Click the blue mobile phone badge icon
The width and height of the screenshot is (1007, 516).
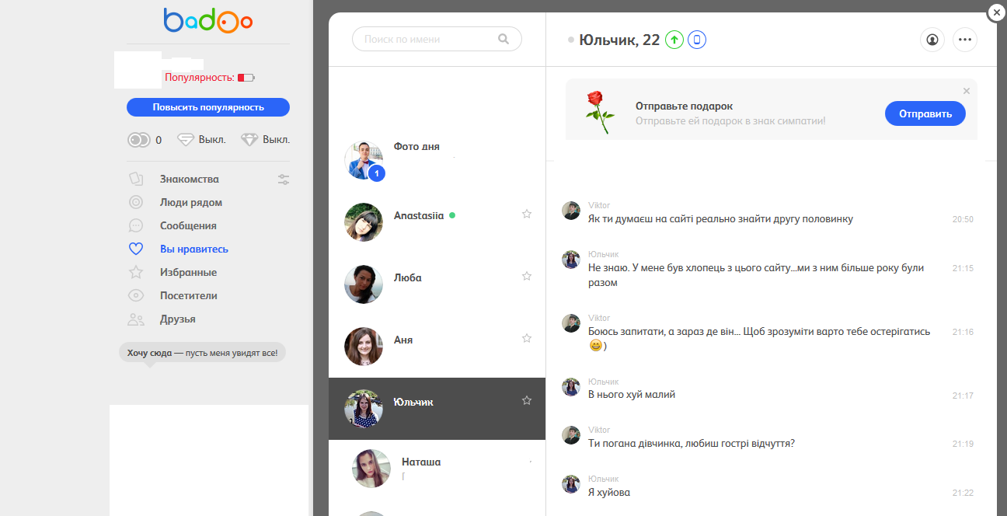697,40
